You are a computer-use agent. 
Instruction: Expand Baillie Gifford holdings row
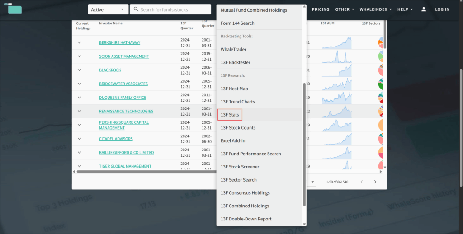tap(80, 153)
